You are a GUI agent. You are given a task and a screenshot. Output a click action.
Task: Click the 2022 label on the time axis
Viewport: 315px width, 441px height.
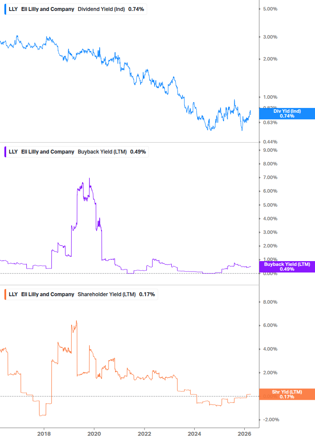145,434
